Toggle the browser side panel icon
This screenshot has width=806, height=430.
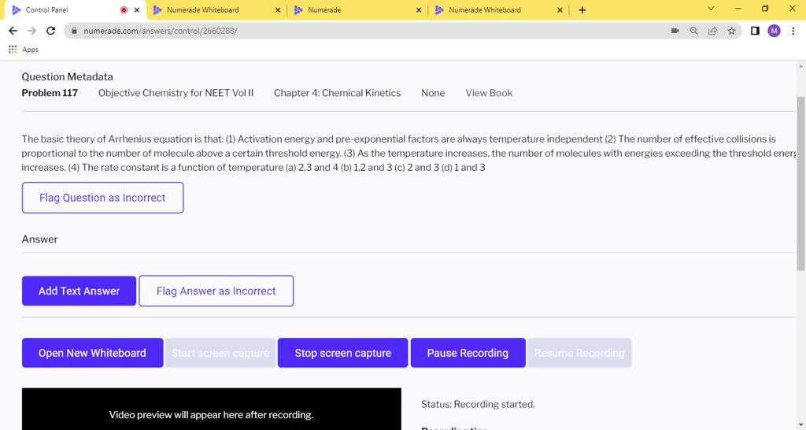coord(755,31)
